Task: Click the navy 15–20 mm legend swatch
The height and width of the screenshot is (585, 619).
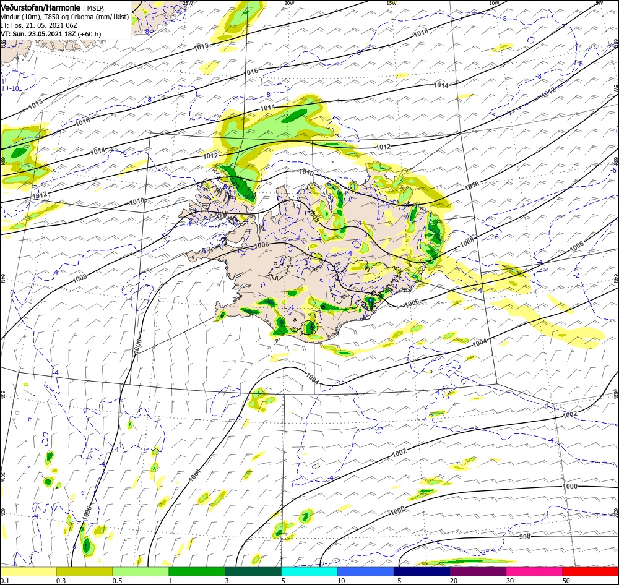Action: pos(422,571)
